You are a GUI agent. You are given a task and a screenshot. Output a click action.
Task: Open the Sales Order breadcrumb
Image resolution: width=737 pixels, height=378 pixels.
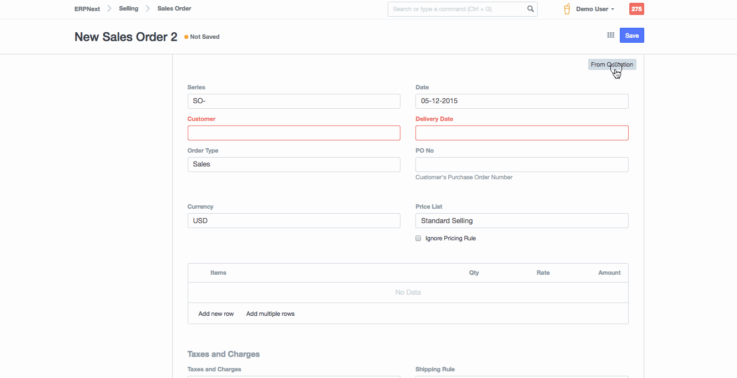174,9
